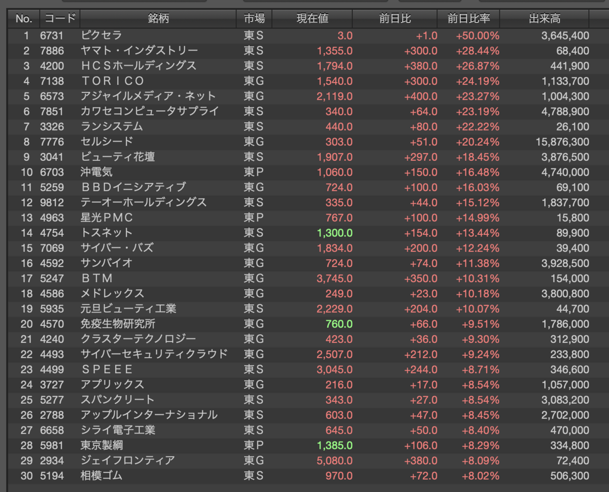This screenshot has width=609, height=492.
Task: Click green price 1,385.0 of 東京製綱
Action: pos(334,445)
